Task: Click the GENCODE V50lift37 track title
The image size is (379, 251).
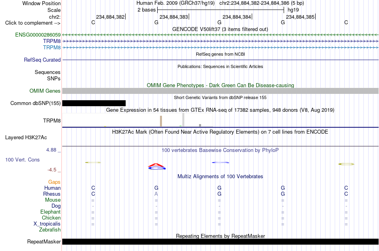Action: [x=220, y=29]
